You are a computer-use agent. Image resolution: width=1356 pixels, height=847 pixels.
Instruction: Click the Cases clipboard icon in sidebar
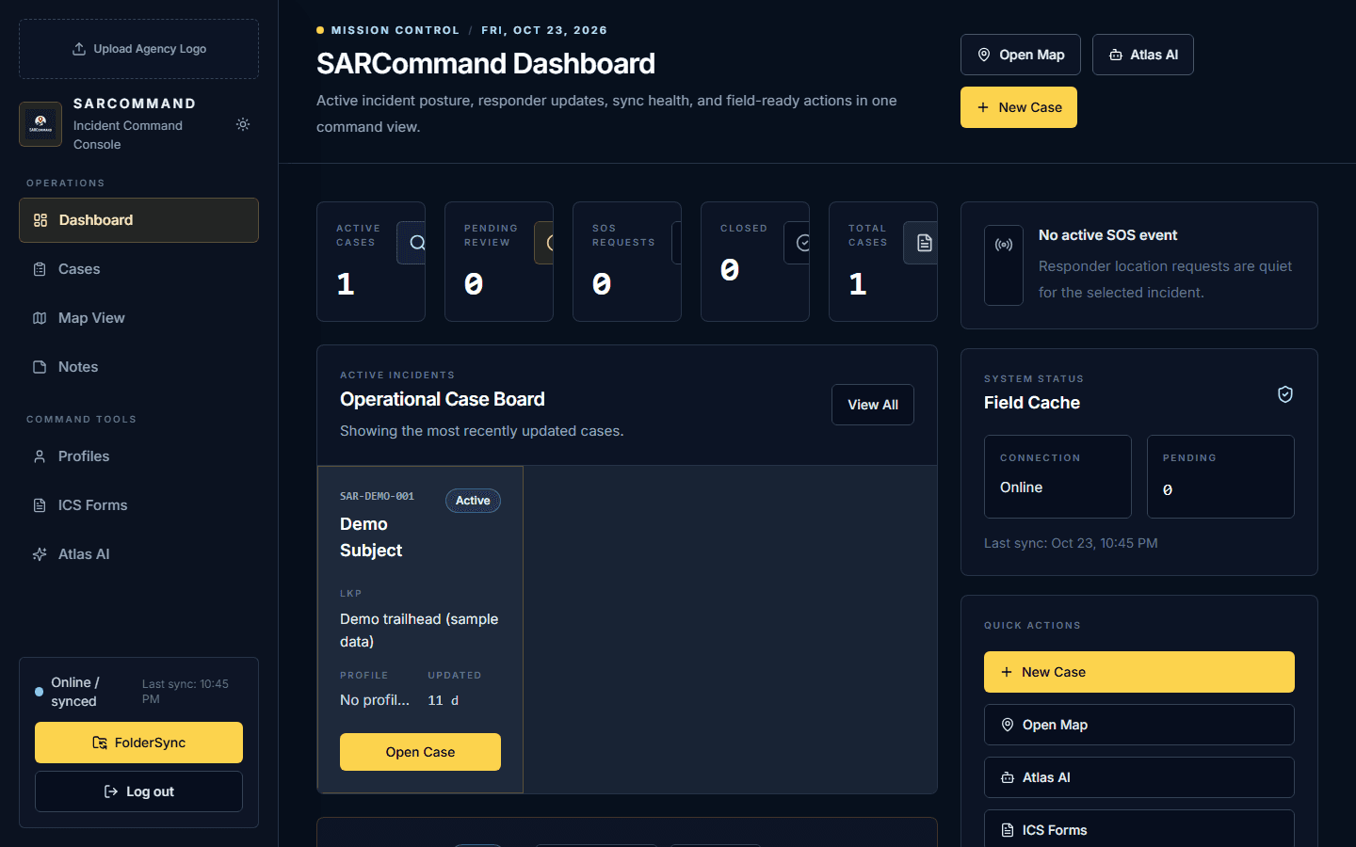click(x=40, y=269)
